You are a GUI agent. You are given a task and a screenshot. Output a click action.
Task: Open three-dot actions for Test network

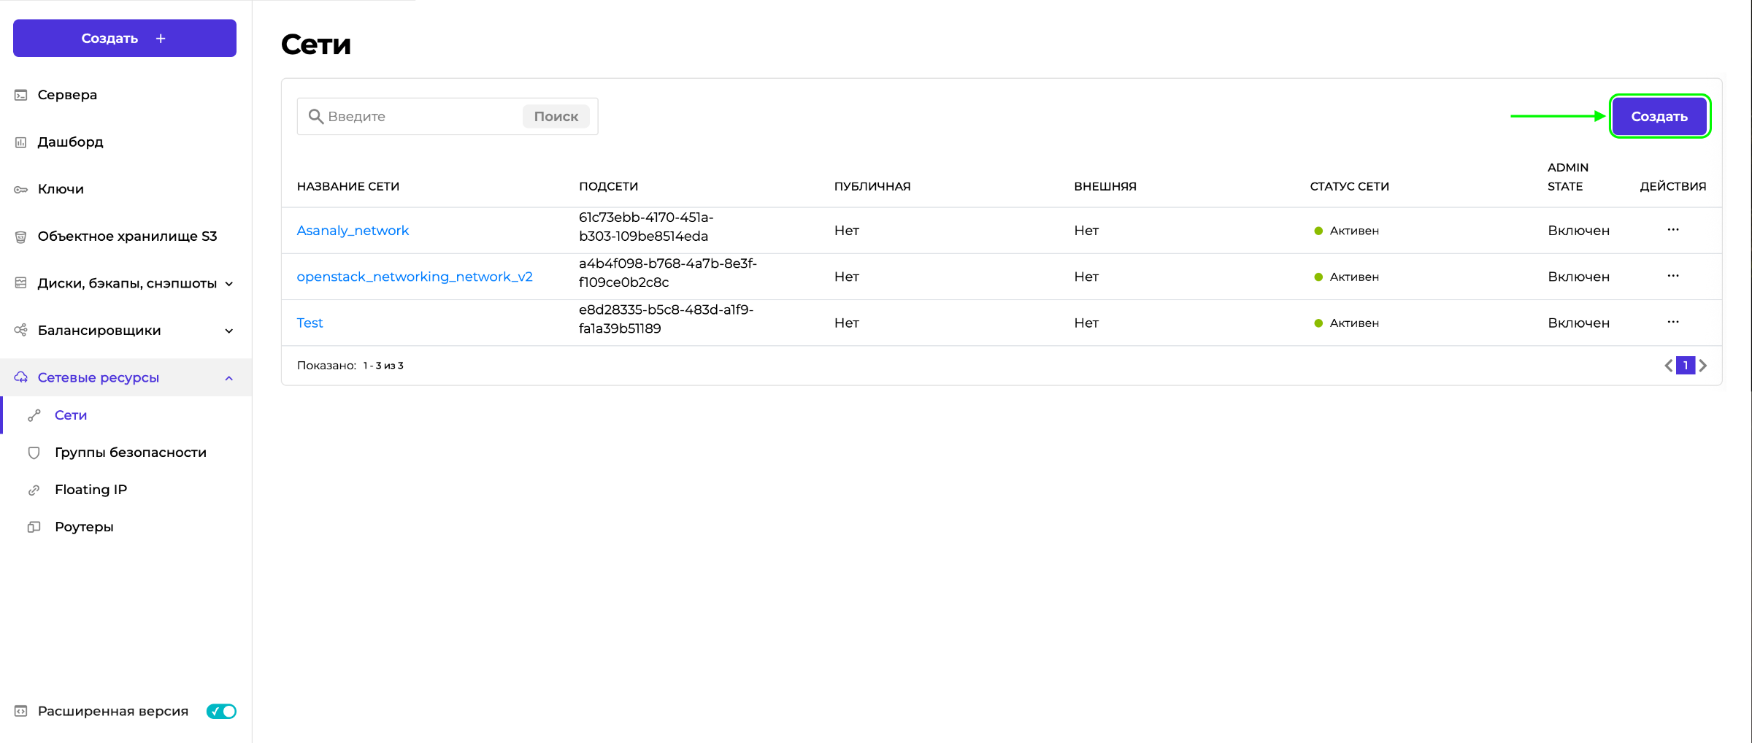point(1672,322)
